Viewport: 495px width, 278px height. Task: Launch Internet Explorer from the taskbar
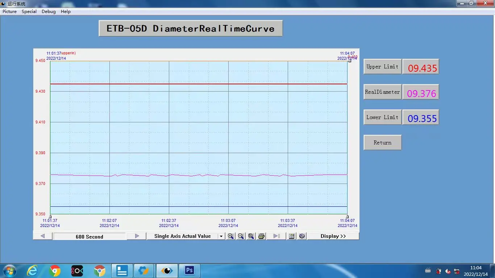(x=32, y=270)
